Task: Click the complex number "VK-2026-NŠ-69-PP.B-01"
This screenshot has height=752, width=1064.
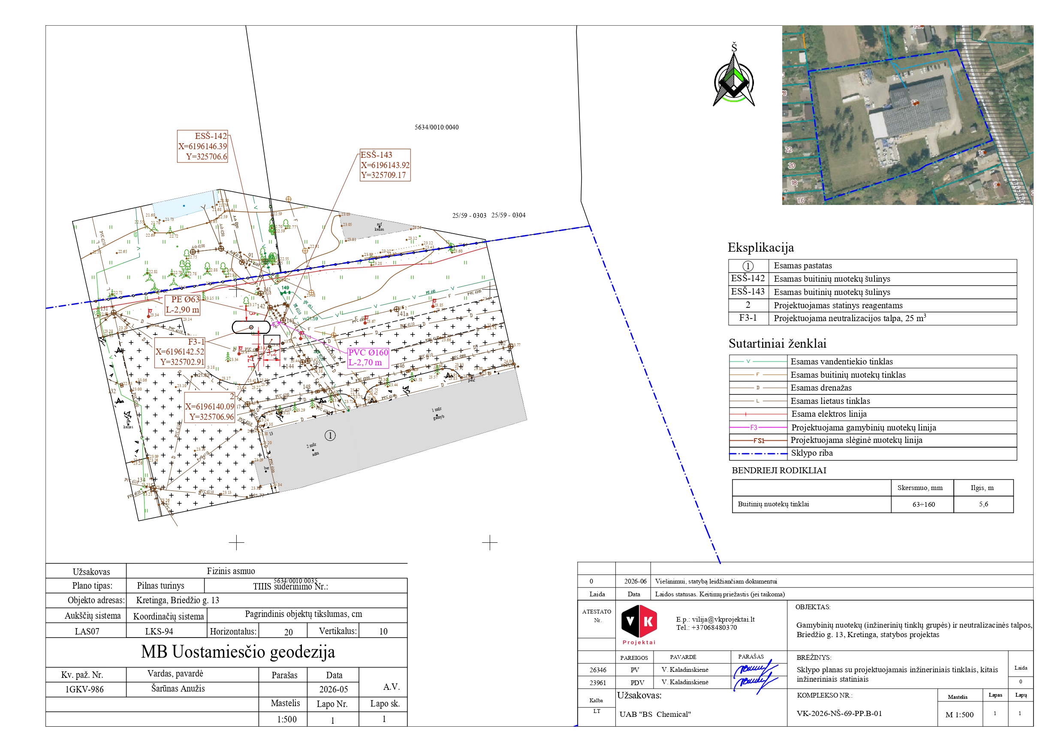Action: coord(839,714)
